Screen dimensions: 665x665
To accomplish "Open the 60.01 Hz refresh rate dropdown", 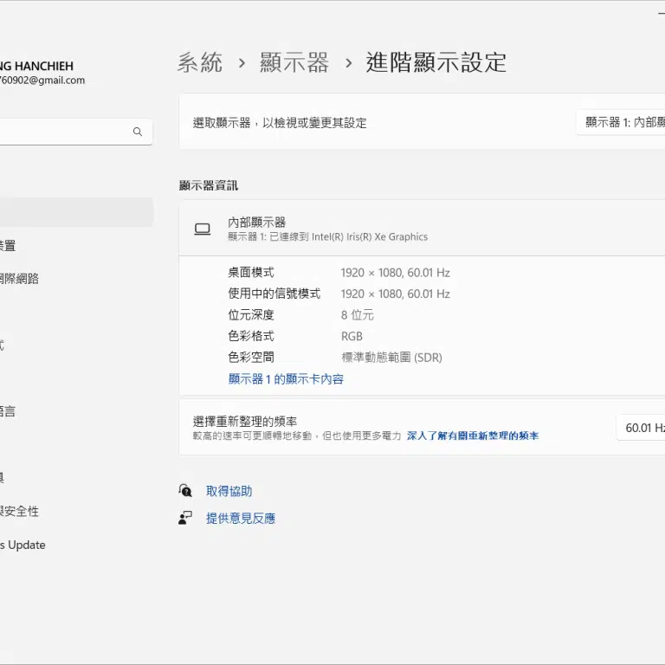I will coord(642,428).
